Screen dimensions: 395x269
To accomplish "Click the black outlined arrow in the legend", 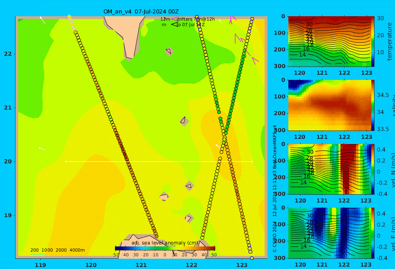I will click(x=175, y=25).
